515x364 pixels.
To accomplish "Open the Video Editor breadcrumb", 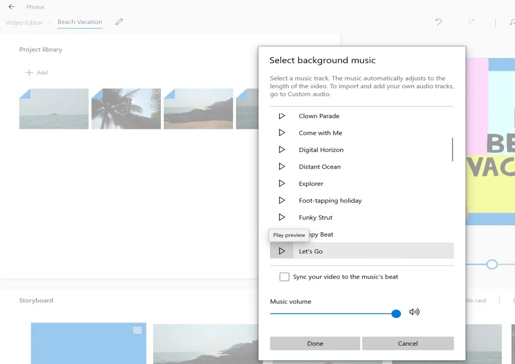I will coord(24,22).
